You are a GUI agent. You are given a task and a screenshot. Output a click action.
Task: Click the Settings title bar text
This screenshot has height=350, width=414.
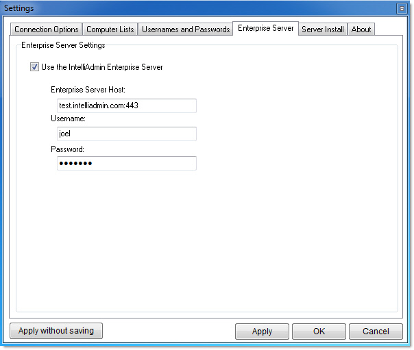tap(19, 8)
